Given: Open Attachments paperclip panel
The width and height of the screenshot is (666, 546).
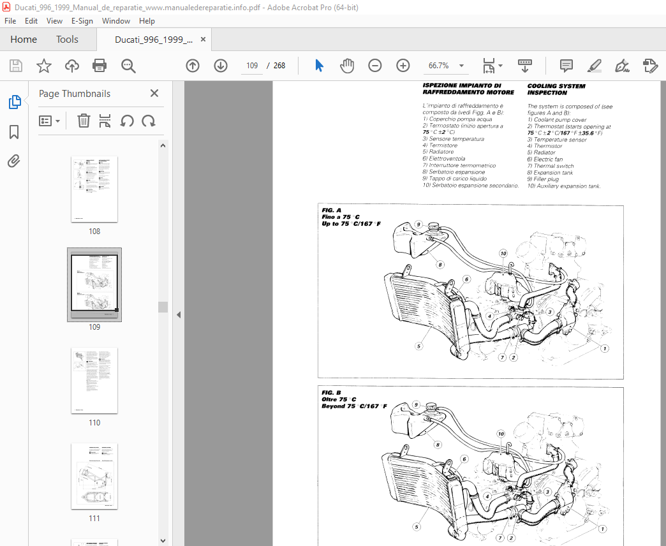Looking at the screenshot, I should 14,161.
